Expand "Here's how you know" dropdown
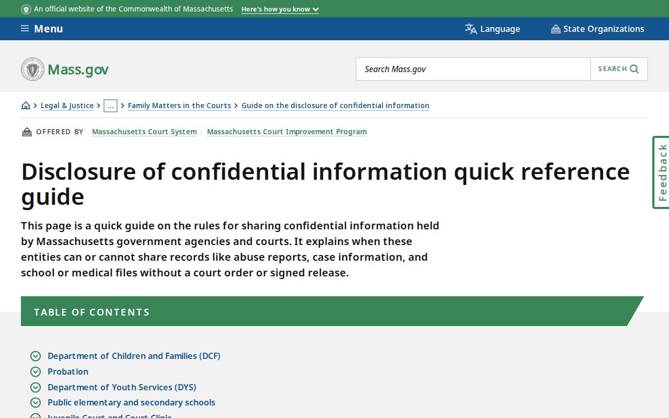This screenshot has height=418, width=669. pos(280,9)
